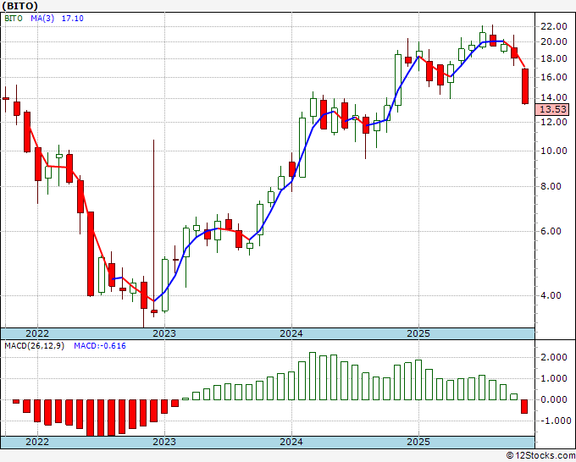This screenshot has width=576, height=462.
Task: Click the 2.000 MACD axis label
Action: pos(554,357)
